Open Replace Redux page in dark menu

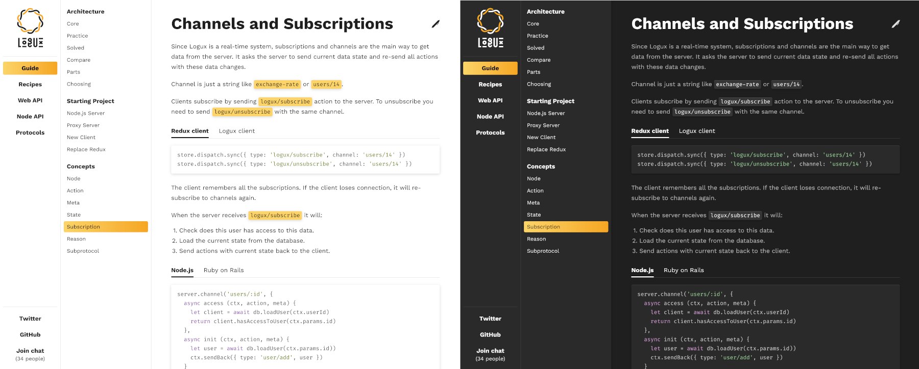click(546, 149)
